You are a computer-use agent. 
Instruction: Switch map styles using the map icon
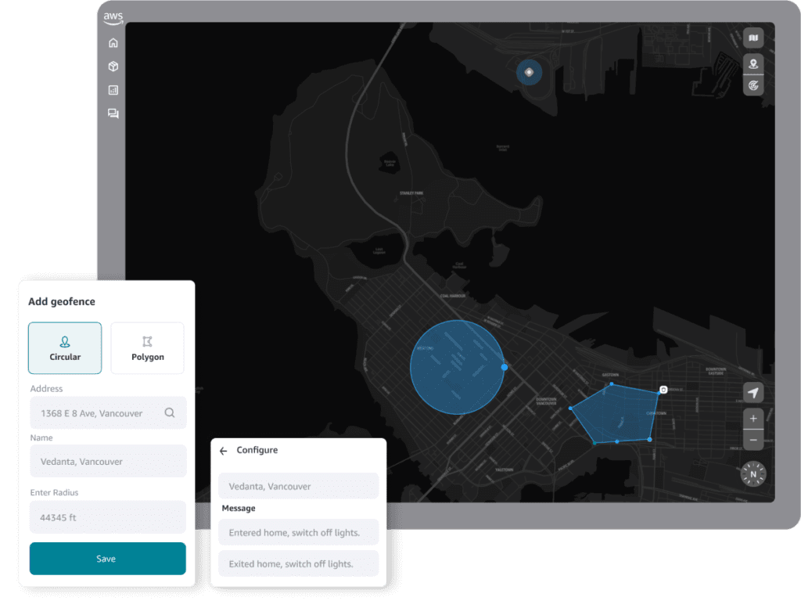pyautogui.click(x=752, y=37)
